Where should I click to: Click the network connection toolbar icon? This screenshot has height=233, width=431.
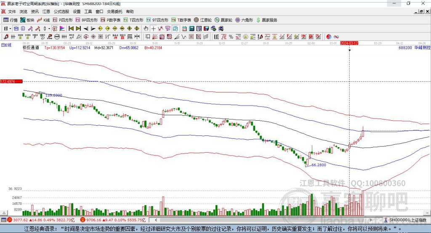point(213,29)
